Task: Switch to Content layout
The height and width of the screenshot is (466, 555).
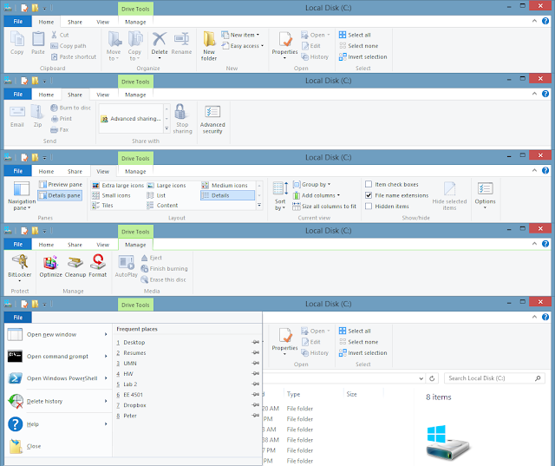Action: 162,206
